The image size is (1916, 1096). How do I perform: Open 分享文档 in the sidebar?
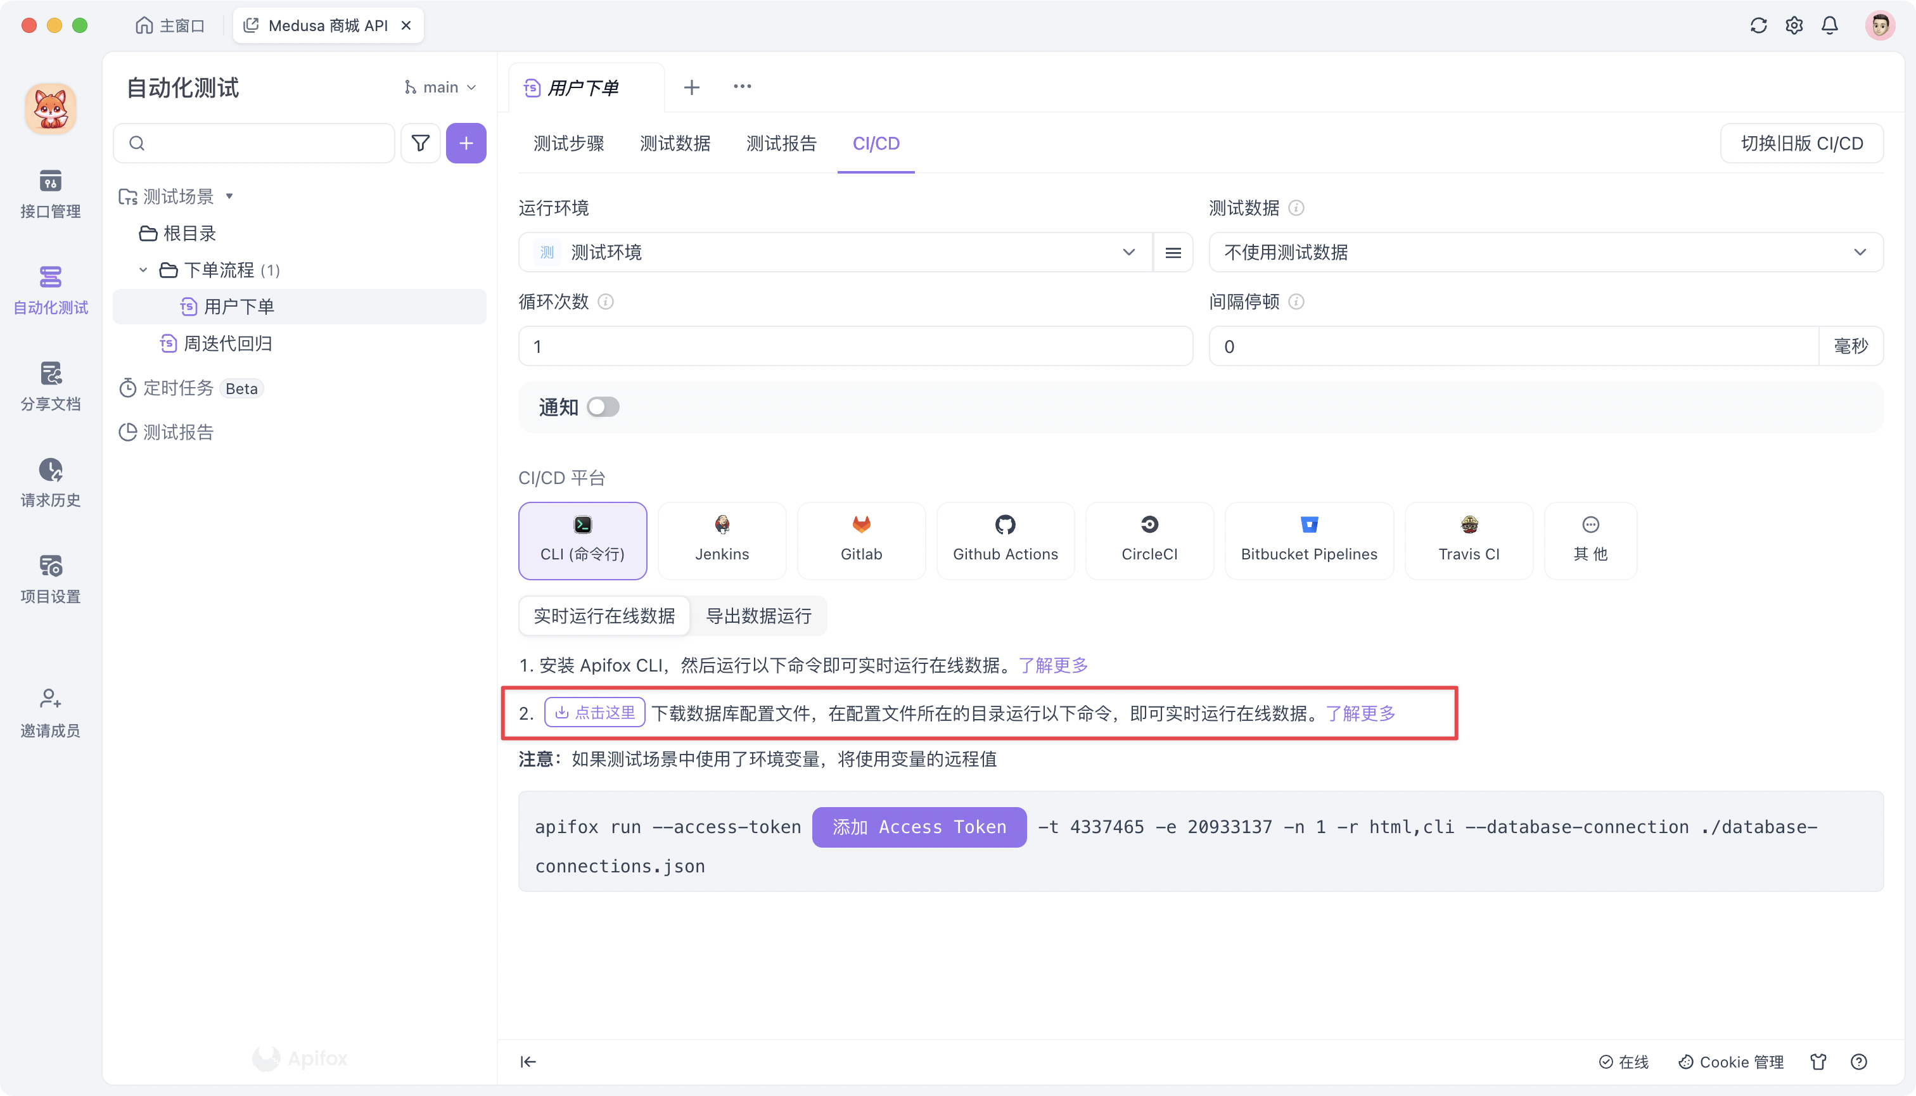tap(49, 386)
